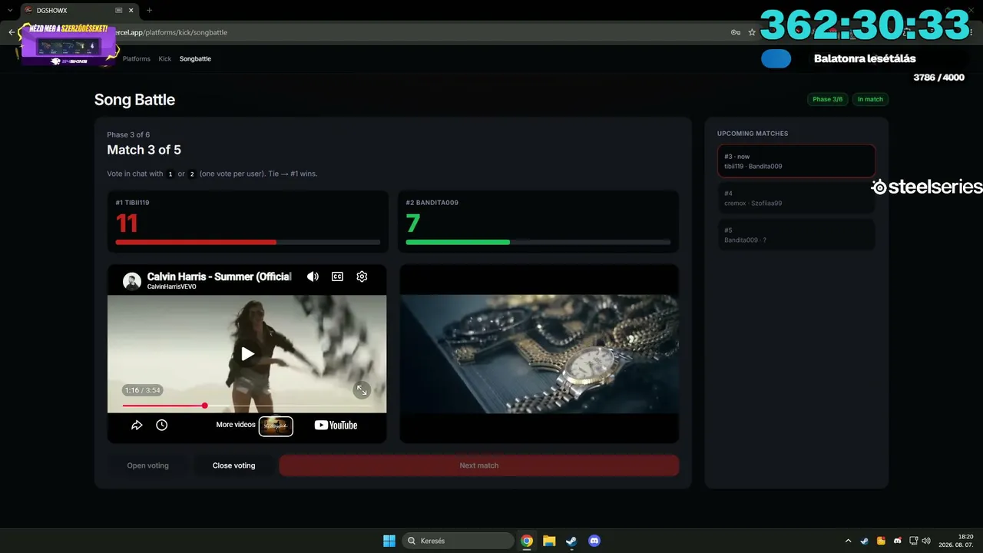Click the Discord icon in system tray
This screenshot has height=553, width=983.
[x=897, y=541]
